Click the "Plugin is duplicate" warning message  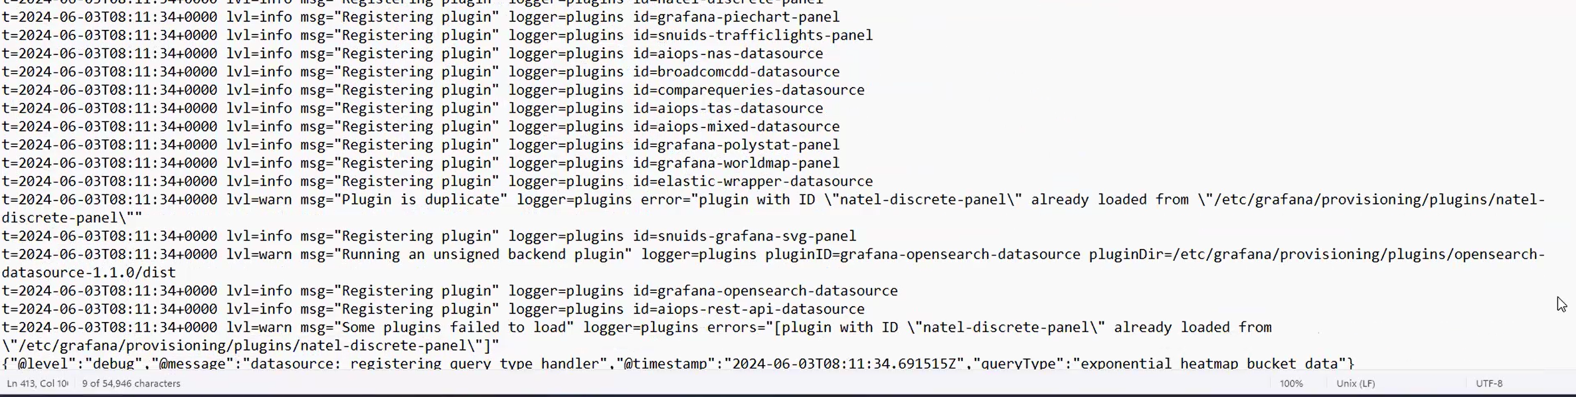(420, 200)
